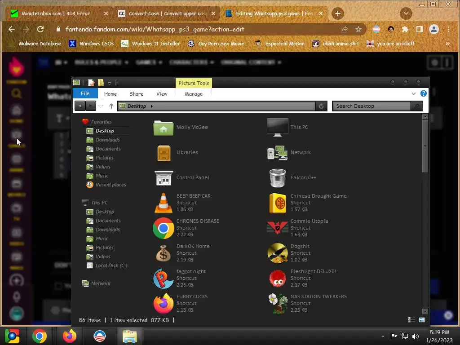Select the BEEP BEEP CAR VLC cone shortcut
460x345 pixels.
164,203
